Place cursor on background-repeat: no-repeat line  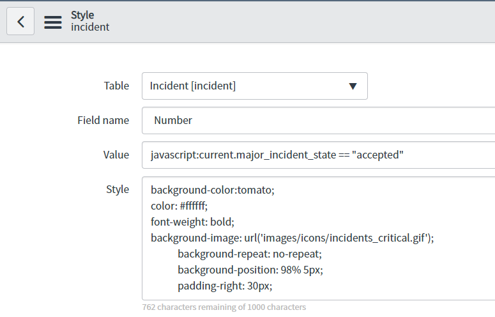[250, 254]
